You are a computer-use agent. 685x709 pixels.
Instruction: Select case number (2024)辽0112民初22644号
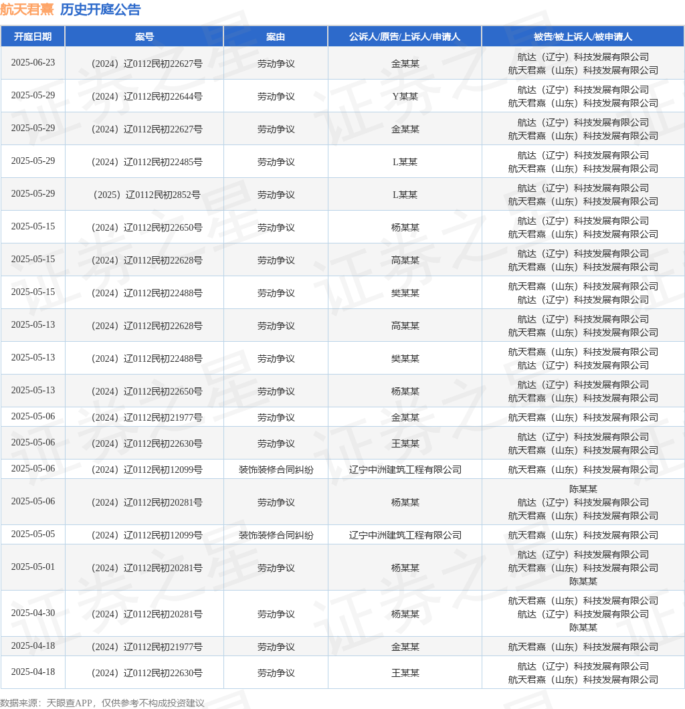147,96
